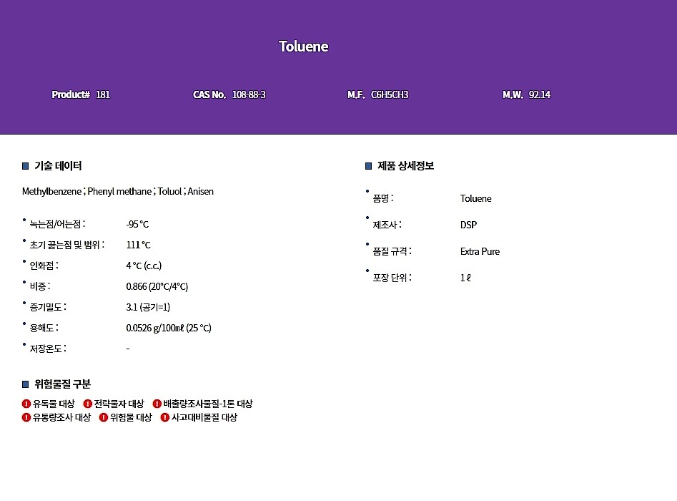Click the M.W. label in the header

coord(513,94)
